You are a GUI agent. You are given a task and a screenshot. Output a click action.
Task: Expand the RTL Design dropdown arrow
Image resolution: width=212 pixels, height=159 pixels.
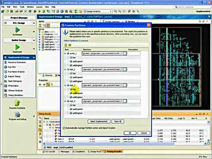34,23
